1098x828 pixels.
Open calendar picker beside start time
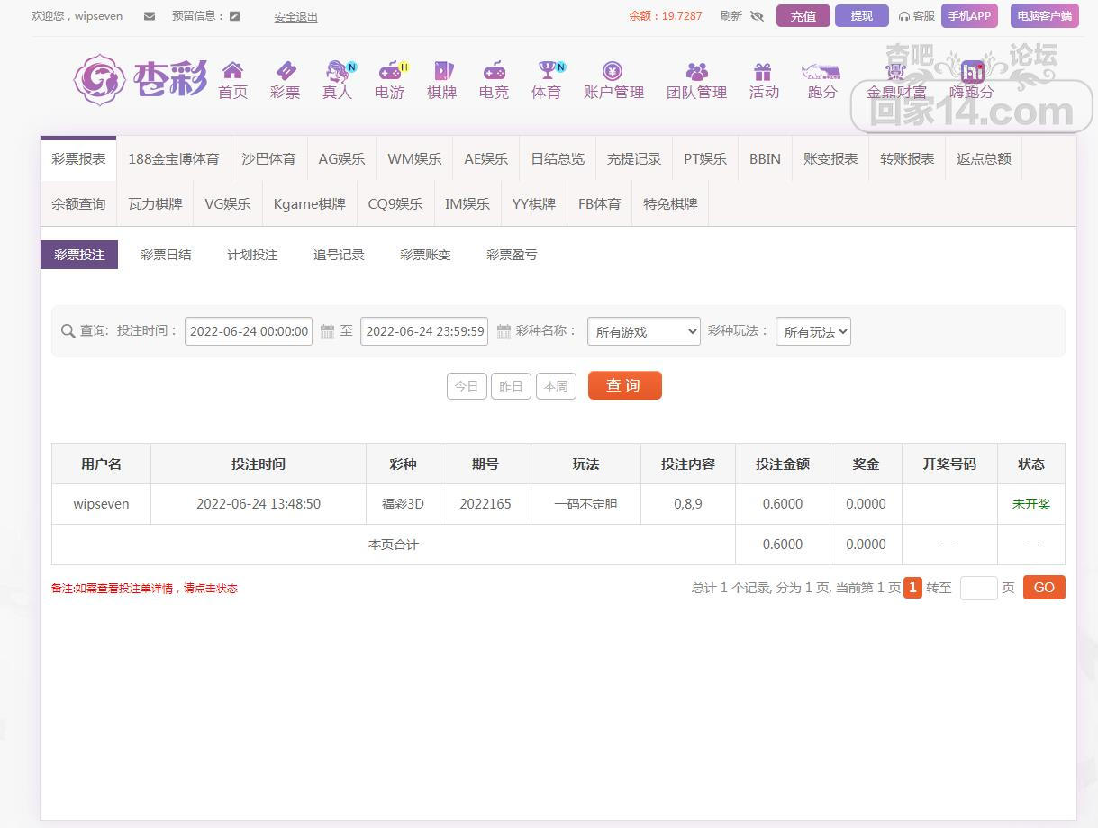click(x=327, y=331)
